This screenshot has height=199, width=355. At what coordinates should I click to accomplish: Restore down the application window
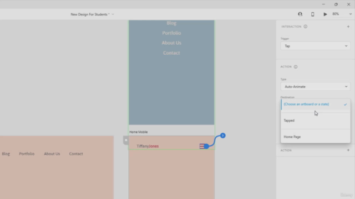pyautogui.click(x=336, y=4)
